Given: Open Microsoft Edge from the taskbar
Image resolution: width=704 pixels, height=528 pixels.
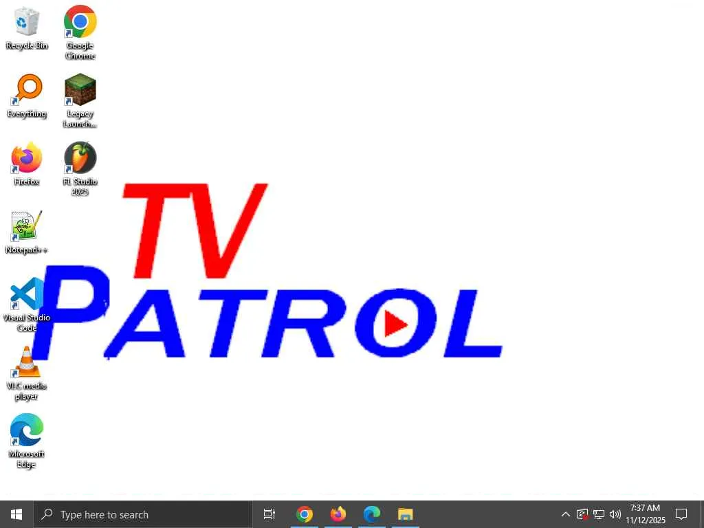Looking at the screenshot, I should click(x=372, y=514).
